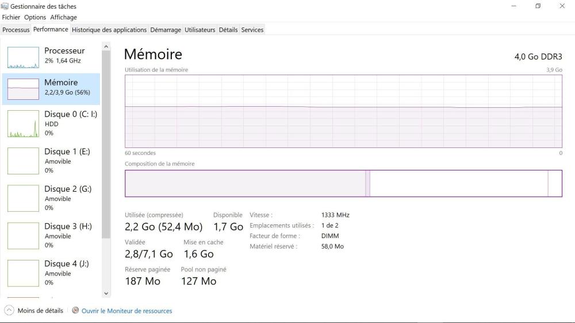Go to the Services tab

click(x=252, y=30)
